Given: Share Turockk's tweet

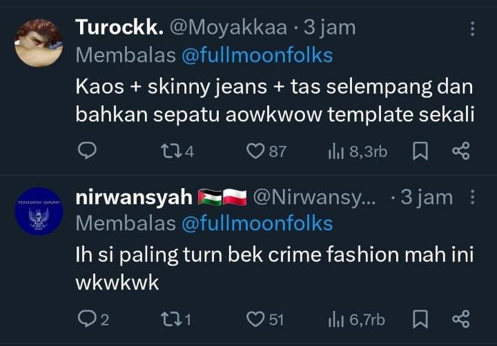Looking at the screenshot, I should click(x=460, y=151).
